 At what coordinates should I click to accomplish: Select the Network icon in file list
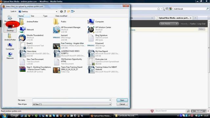point(22,30)
